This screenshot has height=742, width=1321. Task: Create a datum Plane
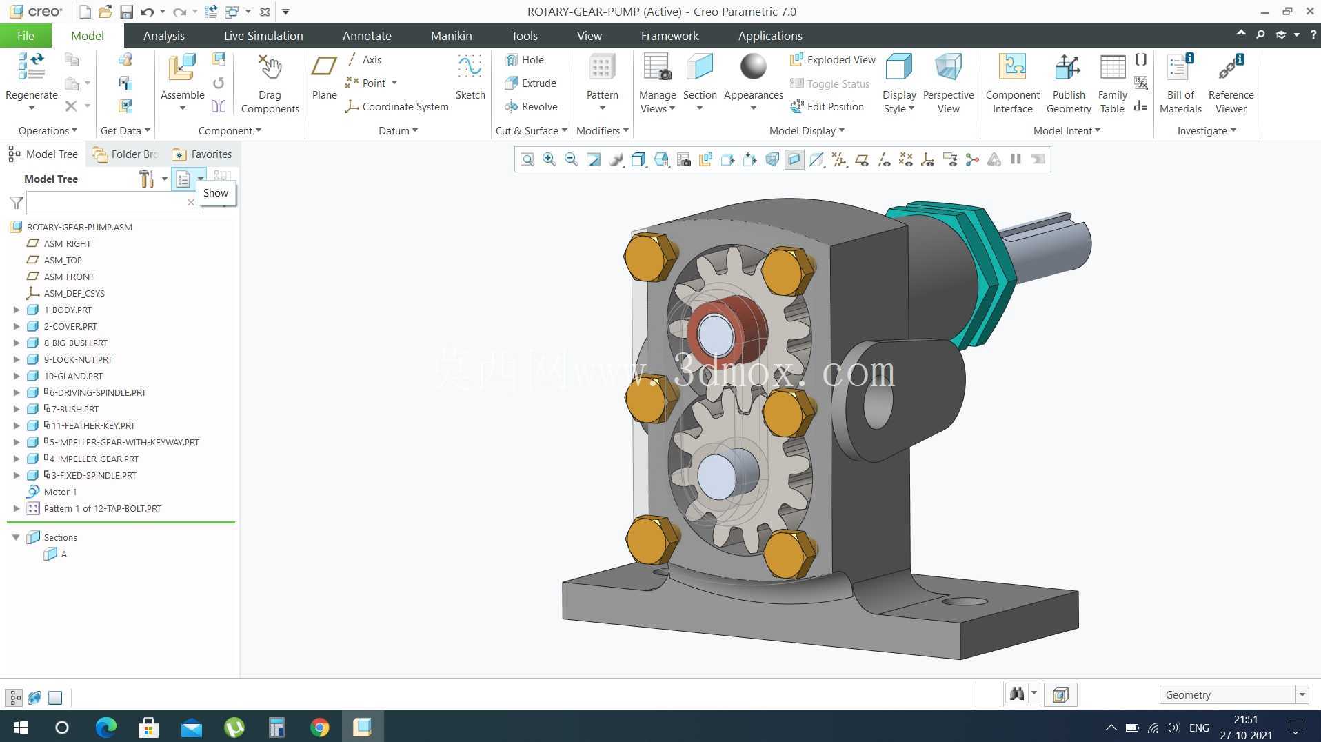pos(324,76)
